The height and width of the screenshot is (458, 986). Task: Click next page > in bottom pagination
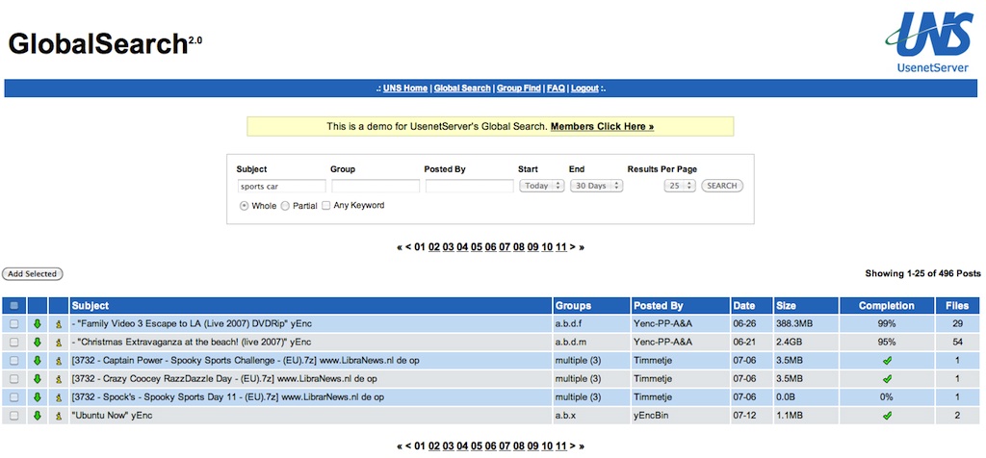point(573,446)
